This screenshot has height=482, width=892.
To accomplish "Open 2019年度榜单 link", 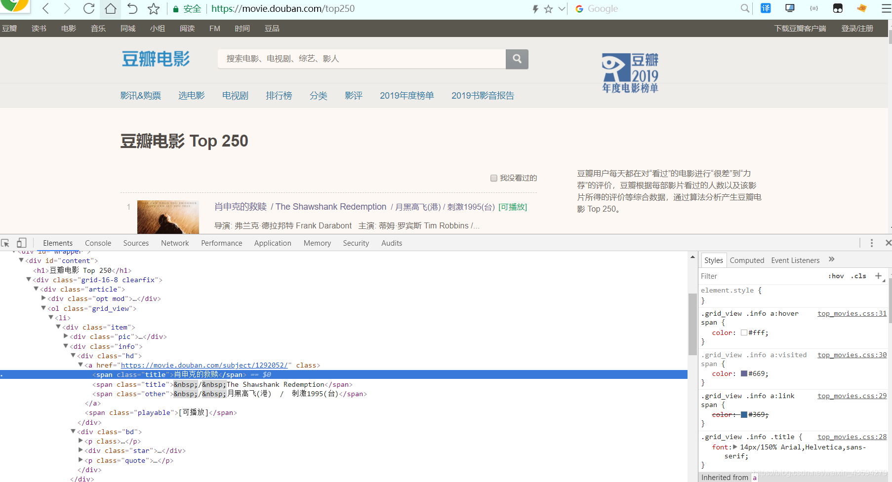I will coord(407,96).
